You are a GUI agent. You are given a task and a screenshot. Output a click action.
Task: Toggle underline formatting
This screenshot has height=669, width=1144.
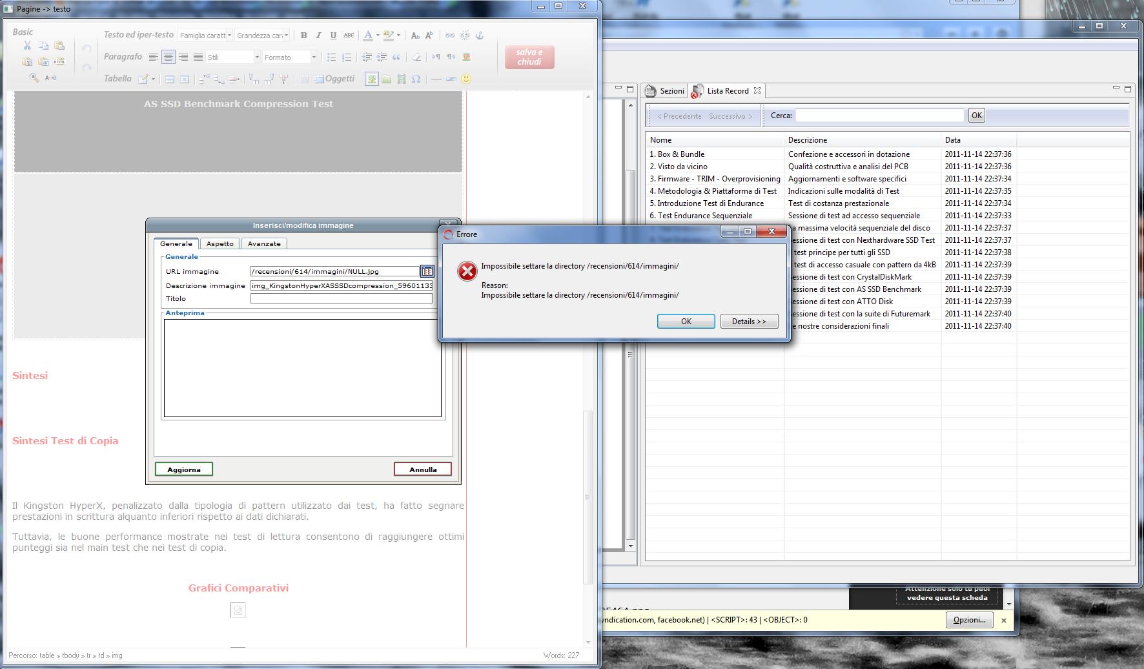(x=333, y=36)
